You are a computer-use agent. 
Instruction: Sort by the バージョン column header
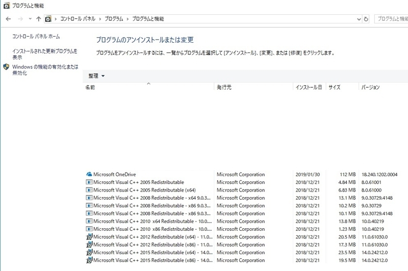pyautogui.click(x=370, y=87)
